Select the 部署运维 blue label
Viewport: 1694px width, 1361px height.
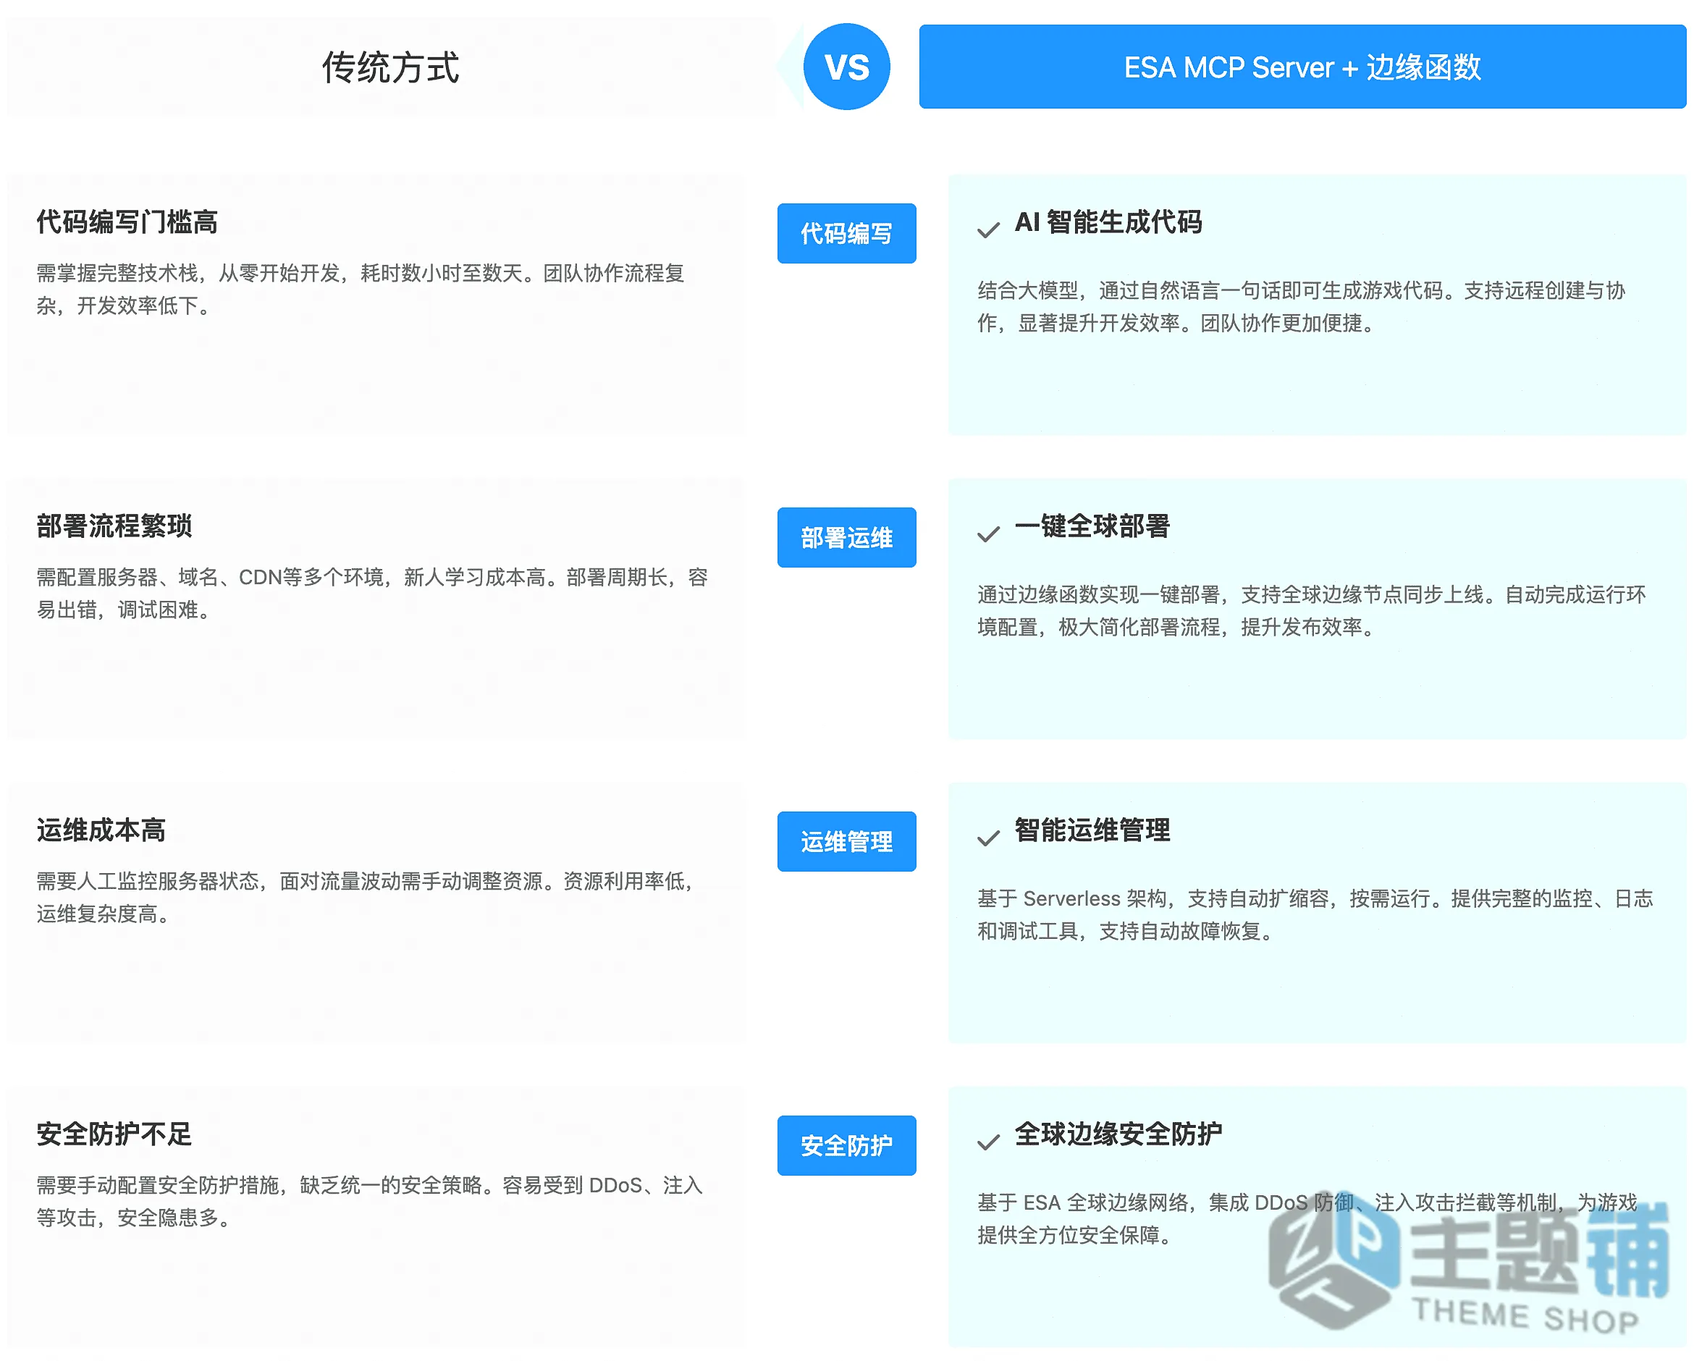(x=846, y=537)
